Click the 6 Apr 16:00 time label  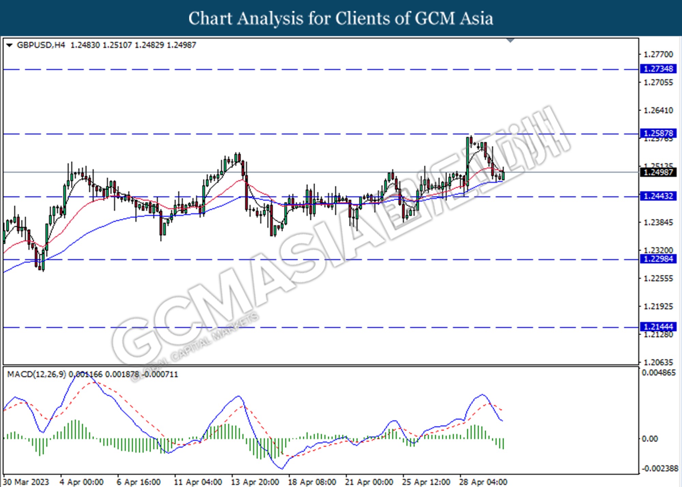(139, 482)
